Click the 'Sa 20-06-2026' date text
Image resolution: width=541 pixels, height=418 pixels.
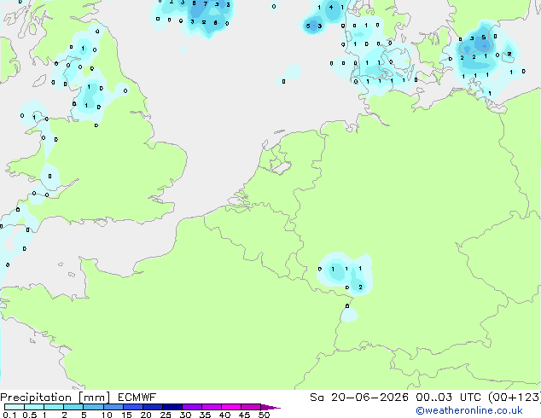coord(359,398)
